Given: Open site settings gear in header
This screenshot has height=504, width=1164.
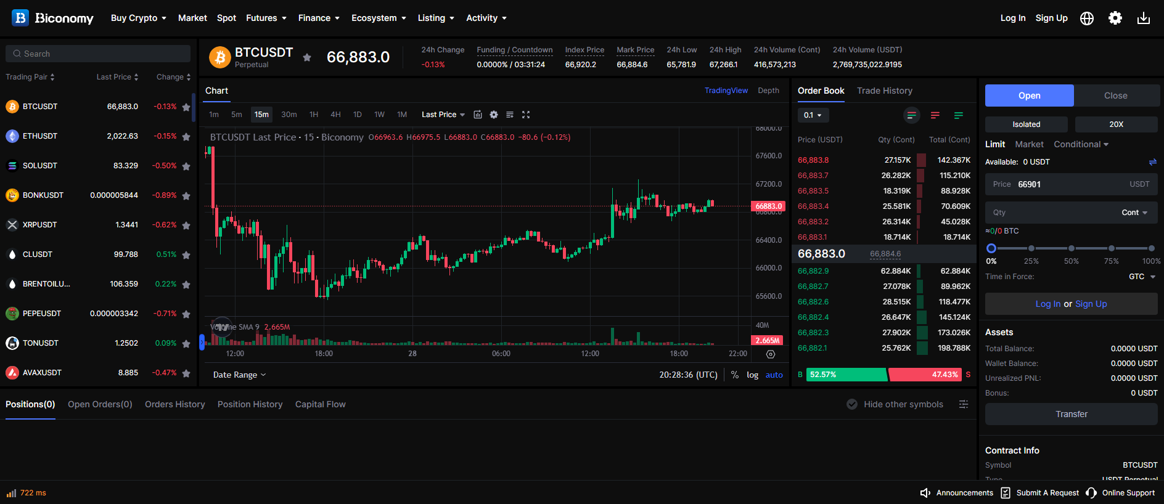Looking at the screenshot, I should point(1115,18).
